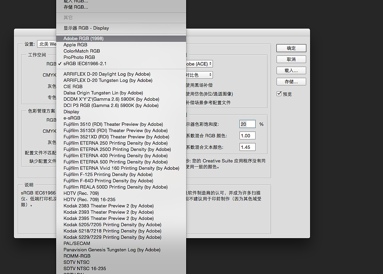Choose Fujifilm ETERNA 250D Printing Density
Viewport: 383px width, 274px height.
click(121, 150)
